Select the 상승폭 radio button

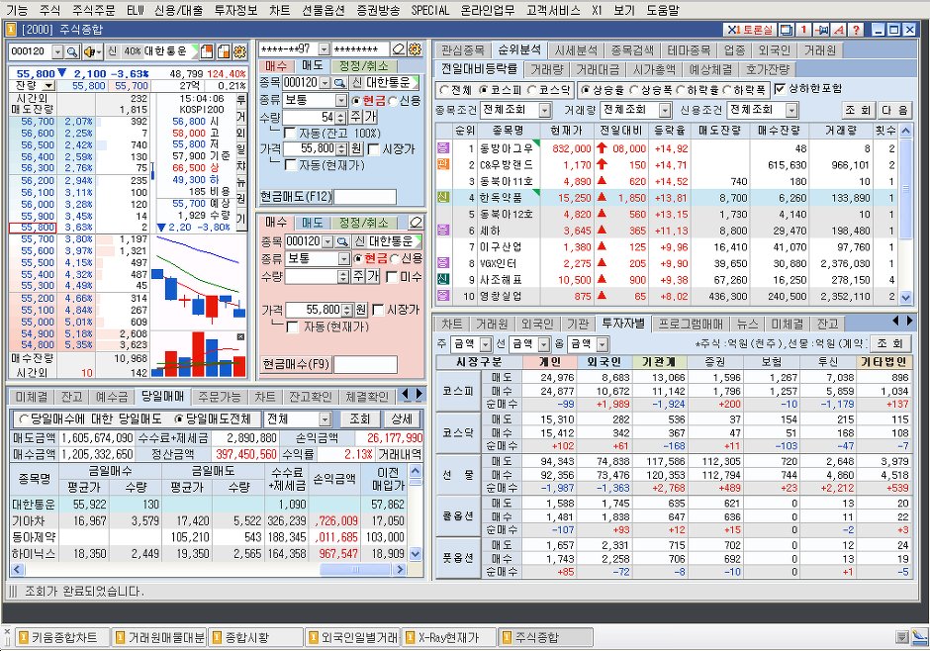pyautogui.click(x=634, y=90)
